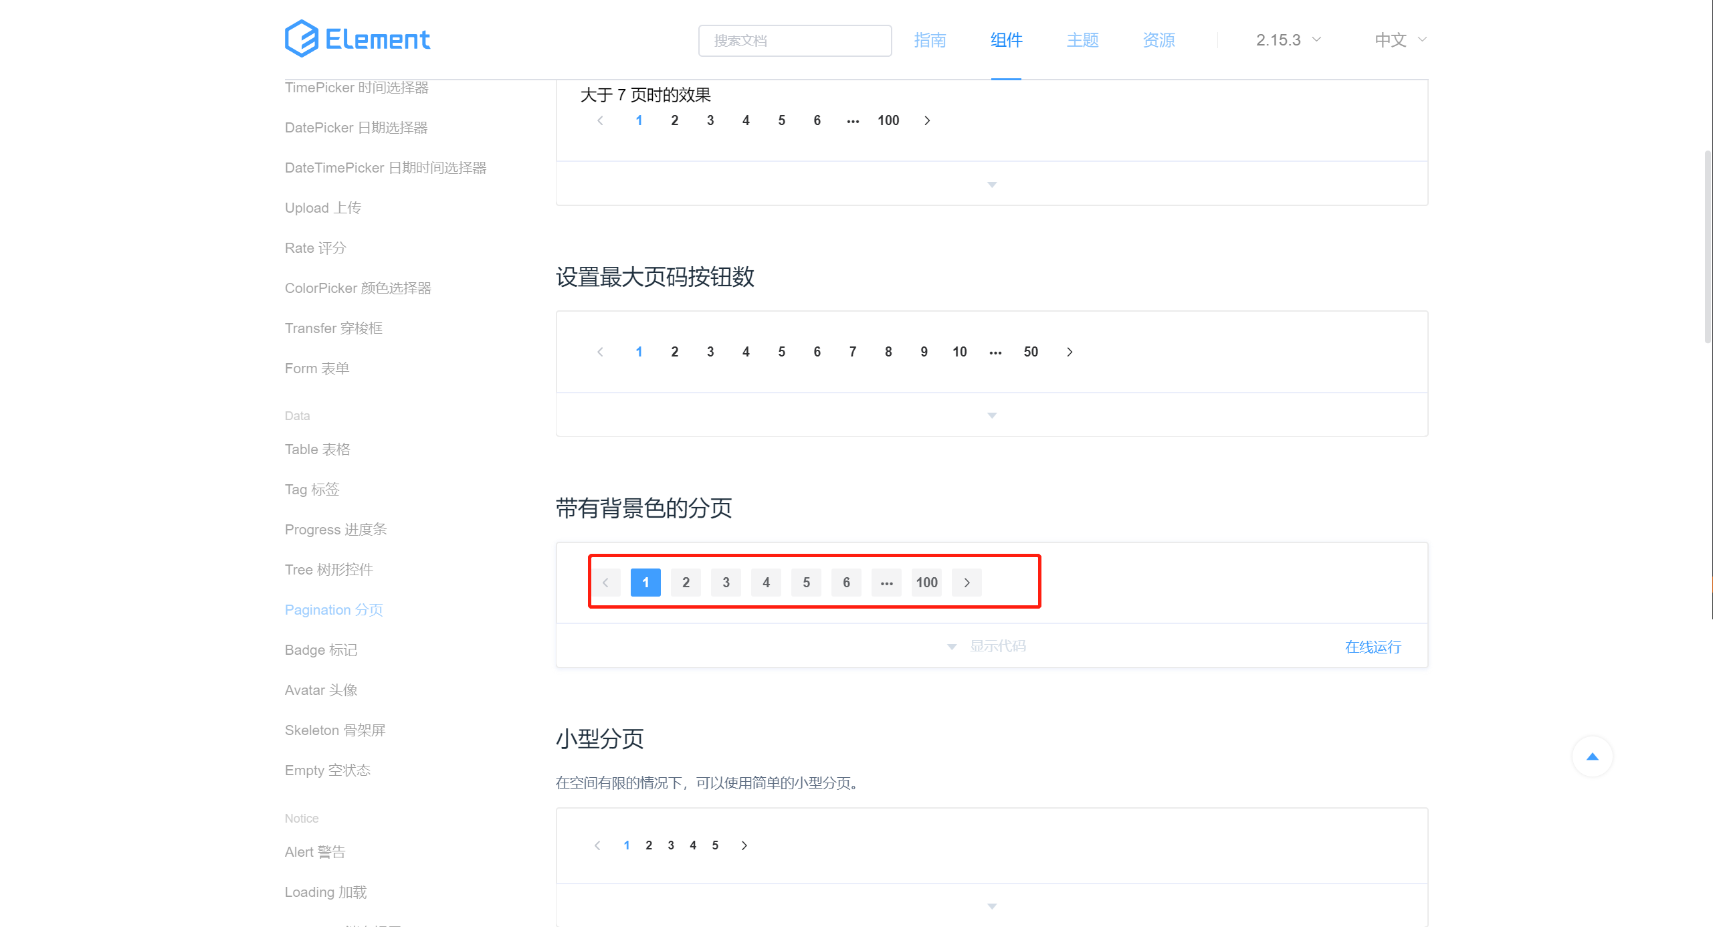Click the 小型分页 heading
This screenshot has width=1713, height=927.
click(599, 739)
